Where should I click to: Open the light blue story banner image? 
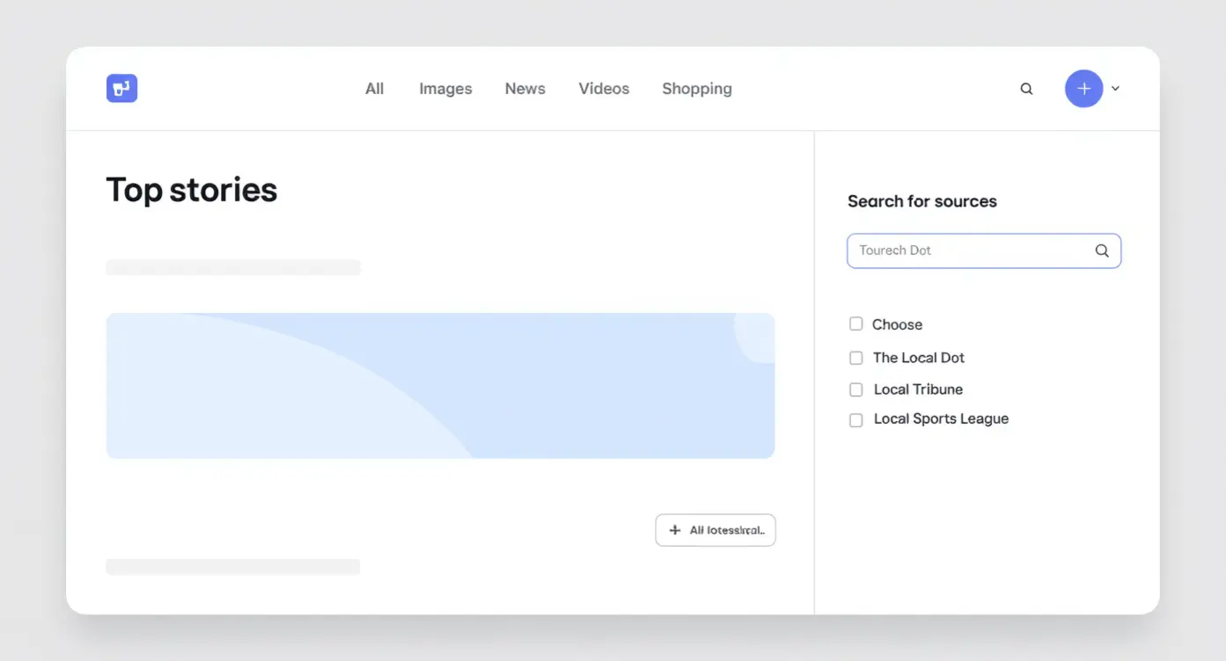coord(440,385)
